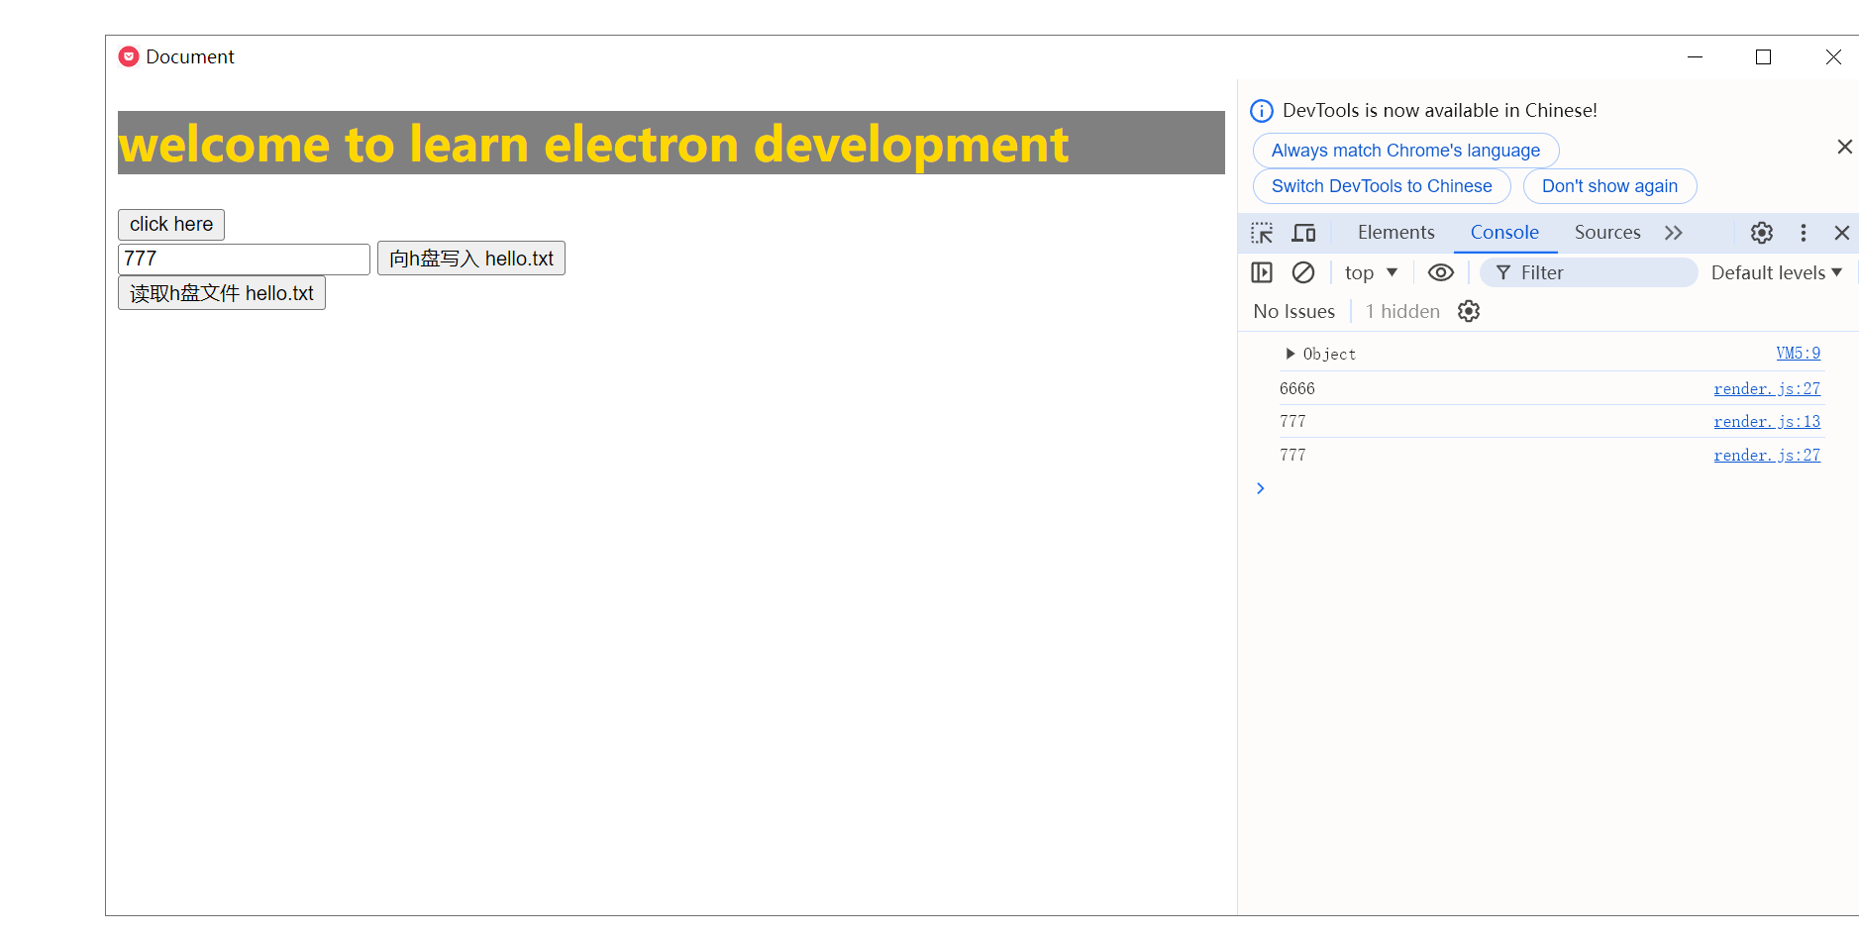The image size is (1859, 937).
Task: Focus the console Filter field
Action: point(1589,272)
